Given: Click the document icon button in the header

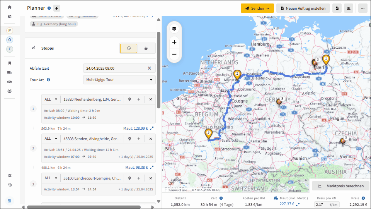Looking at the screenshot, I should pos(337,8).
